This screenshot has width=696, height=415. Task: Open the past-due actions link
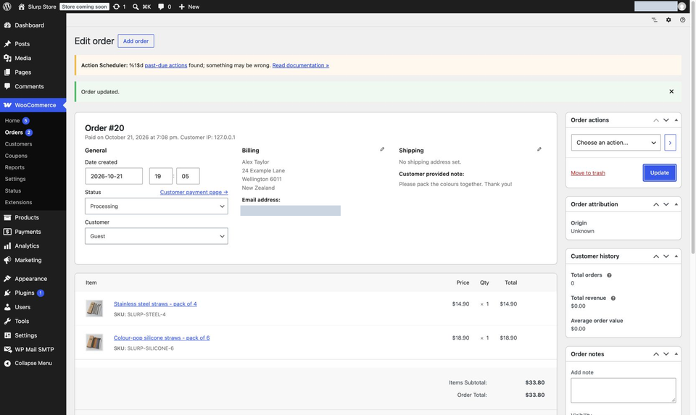(165, 65)
